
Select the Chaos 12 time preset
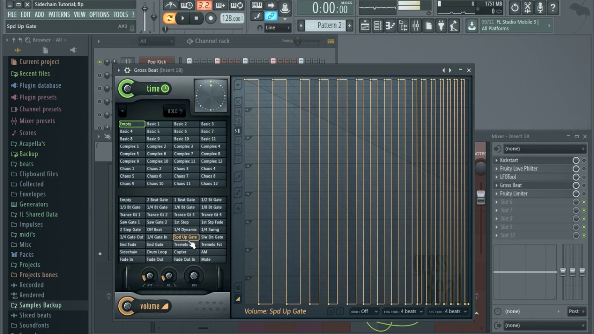(x=213, y=183)
